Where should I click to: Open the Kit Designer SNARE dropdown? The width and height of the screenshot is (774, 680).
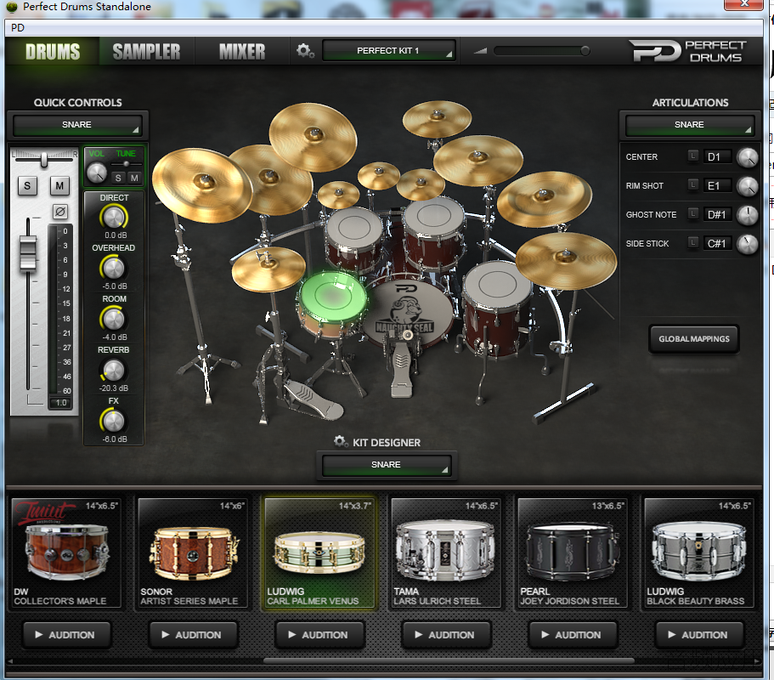[386, 465]
